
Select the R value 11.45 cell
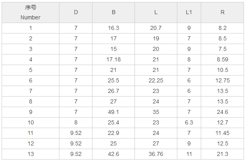223,133
